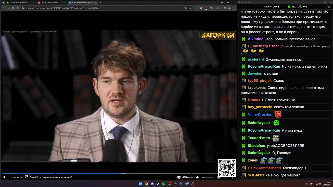Play the paused video

[4, 177]
